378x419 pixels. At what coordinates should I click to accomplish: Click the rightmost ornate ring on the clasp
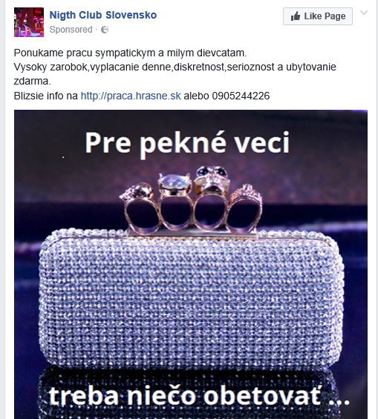coord(245,208)
